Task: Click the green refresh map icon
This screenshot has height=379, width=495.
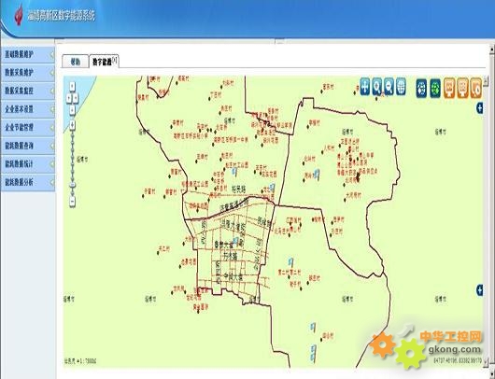Action: pos(435,88)
